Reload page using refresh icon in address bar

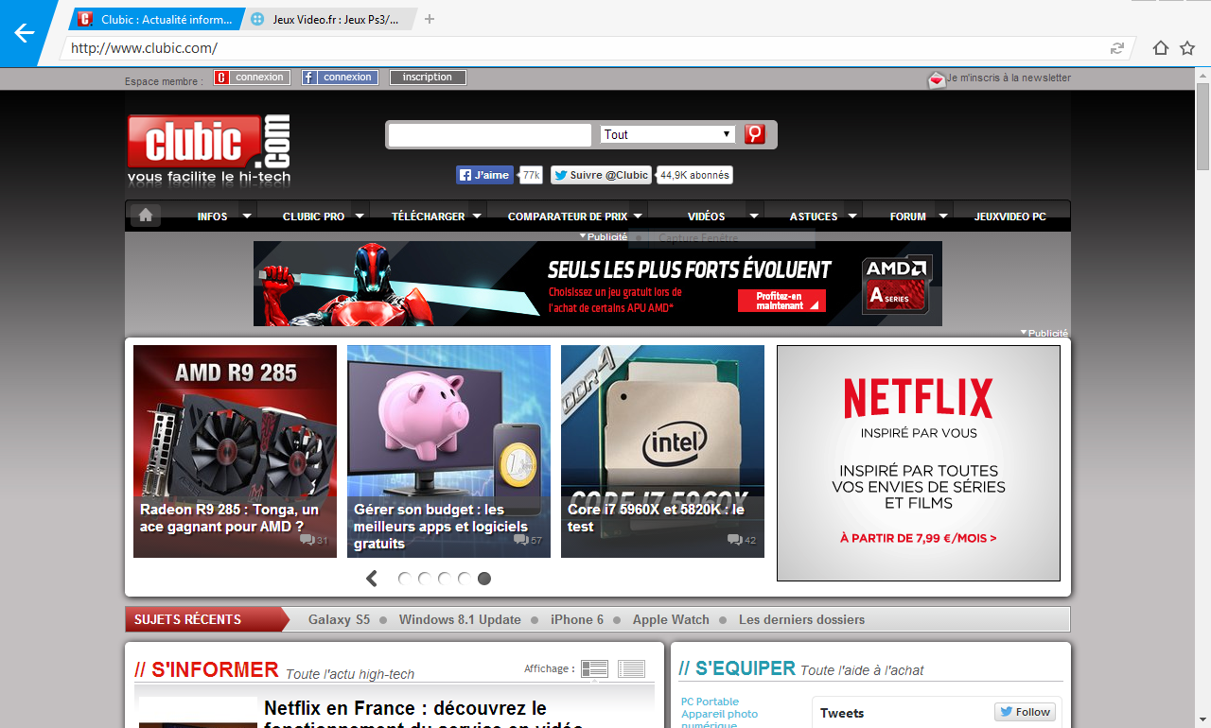point(1117,48)
